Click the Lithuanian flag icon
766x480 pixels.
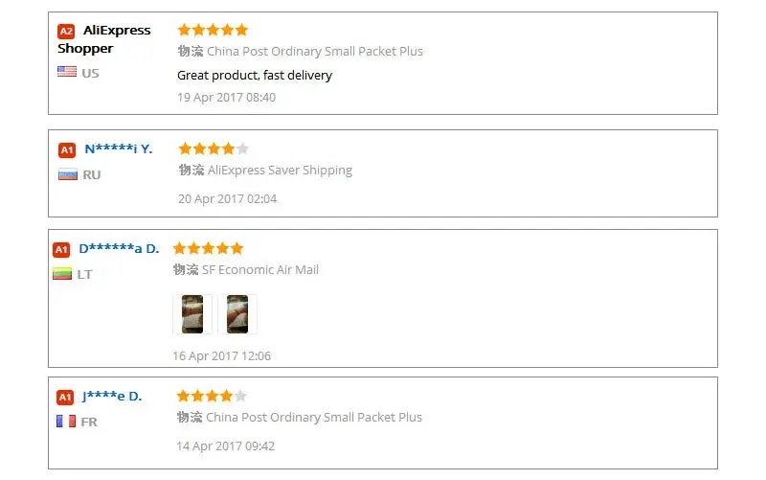click(62, 274)
